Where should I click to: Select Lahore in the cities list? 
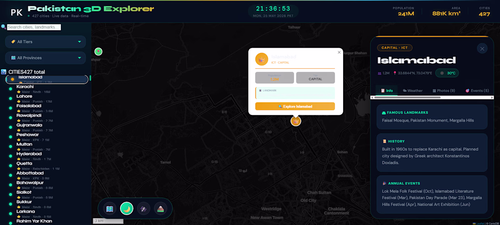coord(47,99)
